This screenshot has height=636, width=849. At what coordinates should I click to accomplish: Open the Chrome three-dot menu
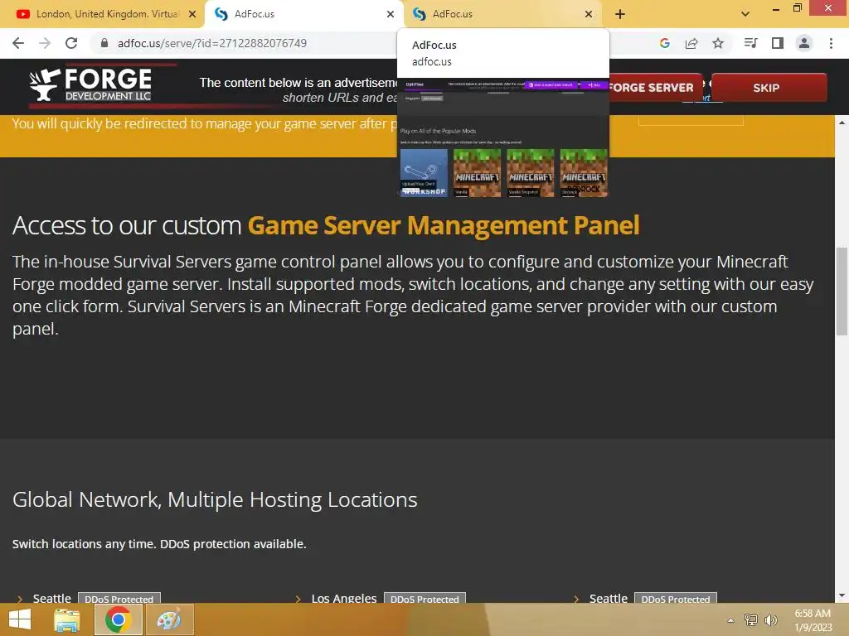tap(831, 43)
